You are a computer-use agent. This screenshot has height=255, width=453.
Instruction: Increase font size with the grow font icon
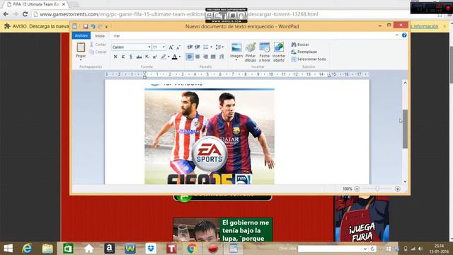pyautogui.click(x=171, y=47)
